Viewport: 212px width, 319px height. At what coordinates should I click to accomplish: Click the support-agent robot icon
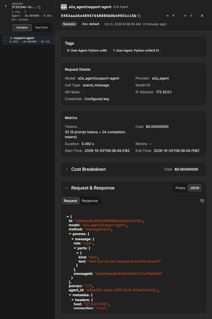point(11,38)
